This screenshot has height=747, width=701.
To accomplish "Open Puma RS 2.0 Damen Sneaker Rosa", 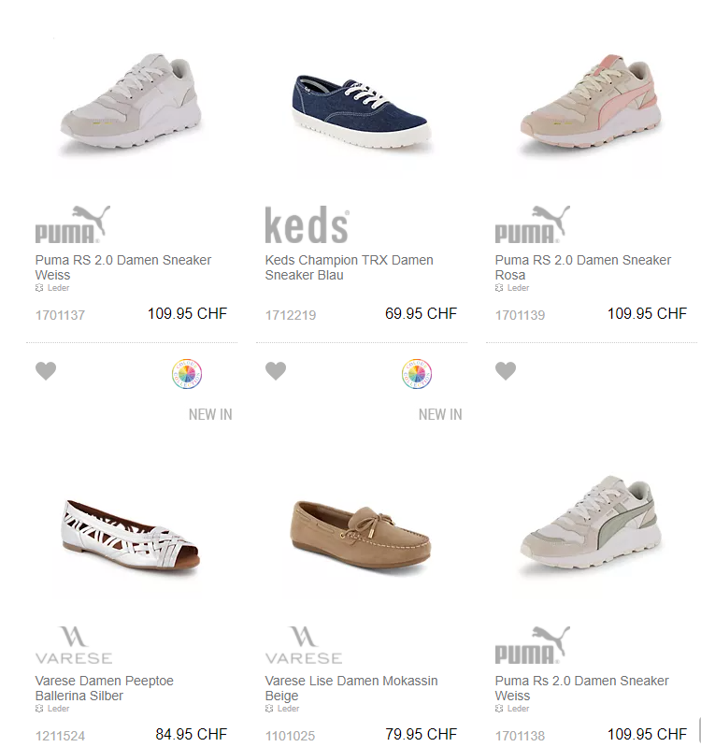I will pos(583,267).
